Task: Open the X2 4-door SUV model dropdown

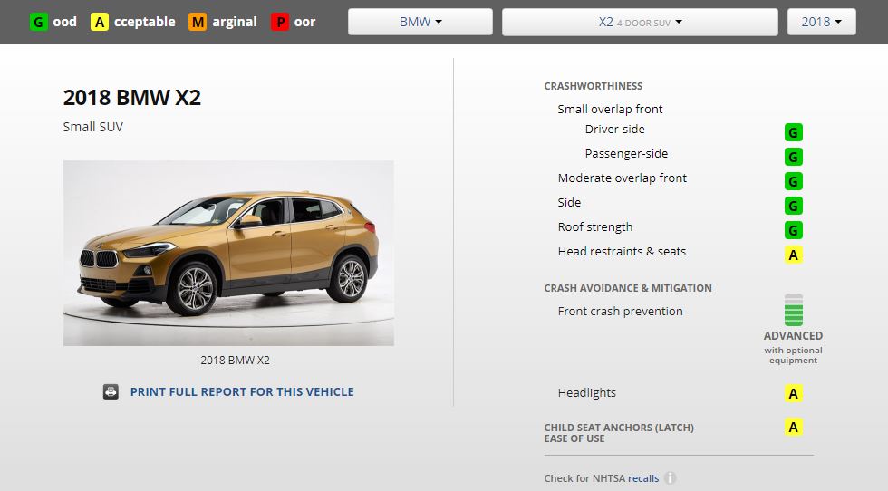Action: [640, 22]
